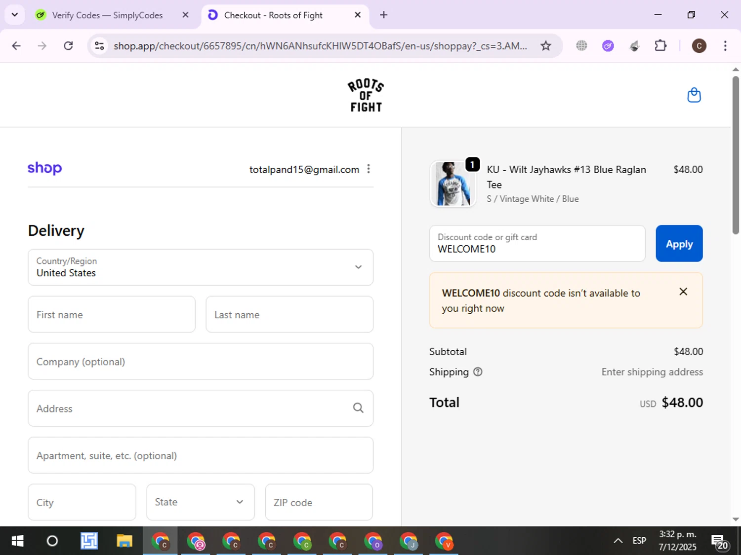Reload the checkout page
The image size is (741, 555).
(68, 46)
